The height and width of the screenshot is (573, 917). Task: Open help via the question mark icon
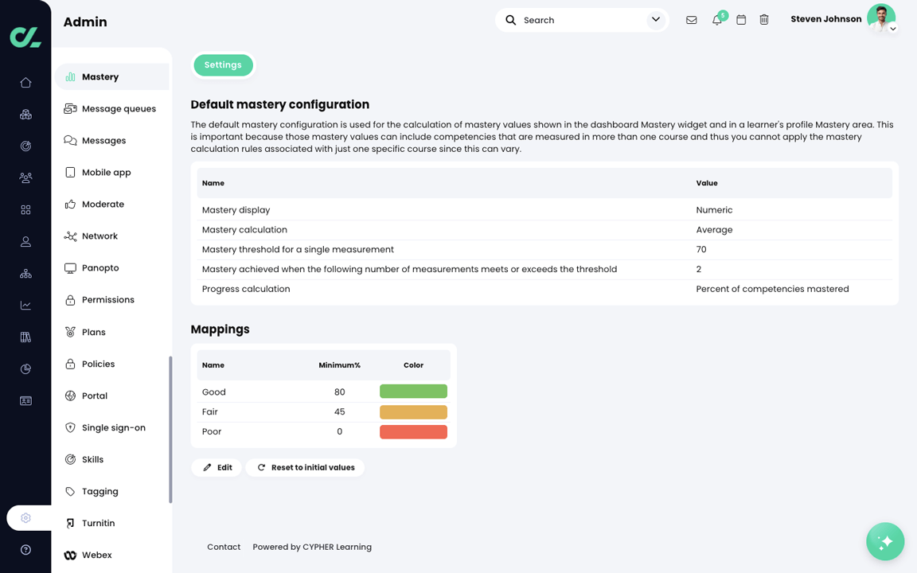click(25, 549)
